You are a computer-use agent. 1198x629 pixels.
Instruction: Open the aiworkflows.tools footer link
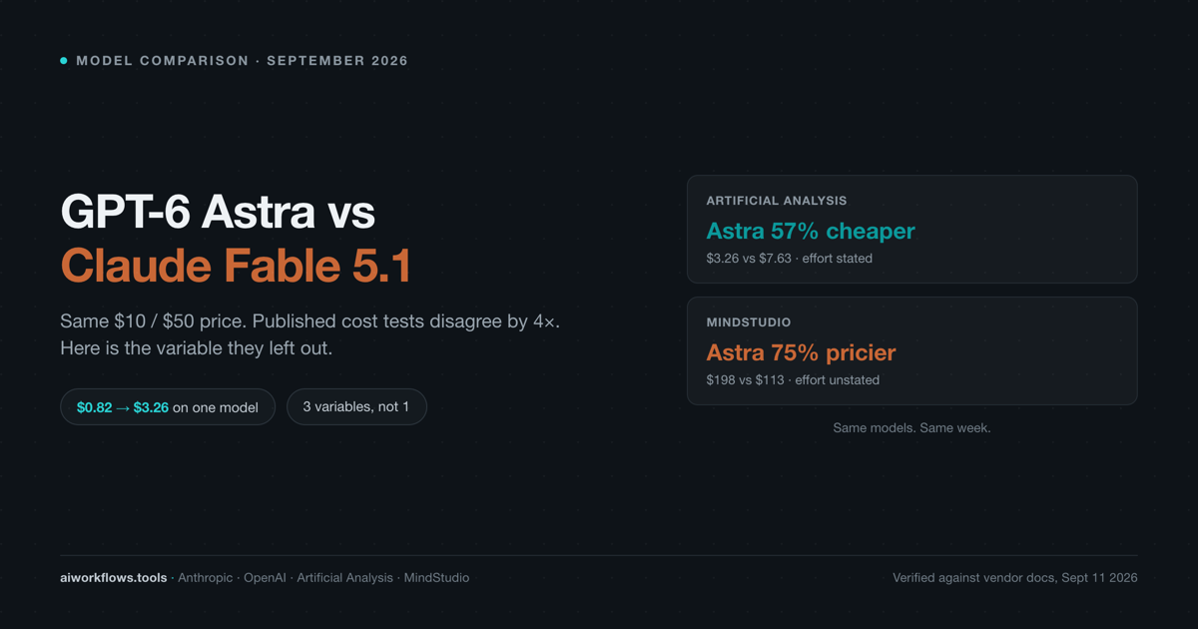(114, 578)
